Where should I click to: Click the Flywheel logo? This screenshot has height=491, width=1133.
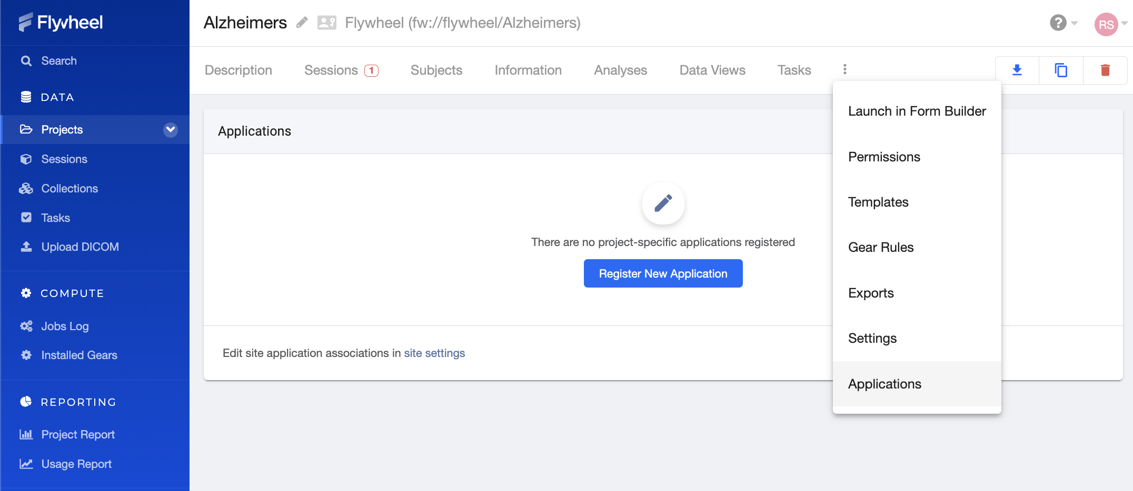[x=61, y=22]
